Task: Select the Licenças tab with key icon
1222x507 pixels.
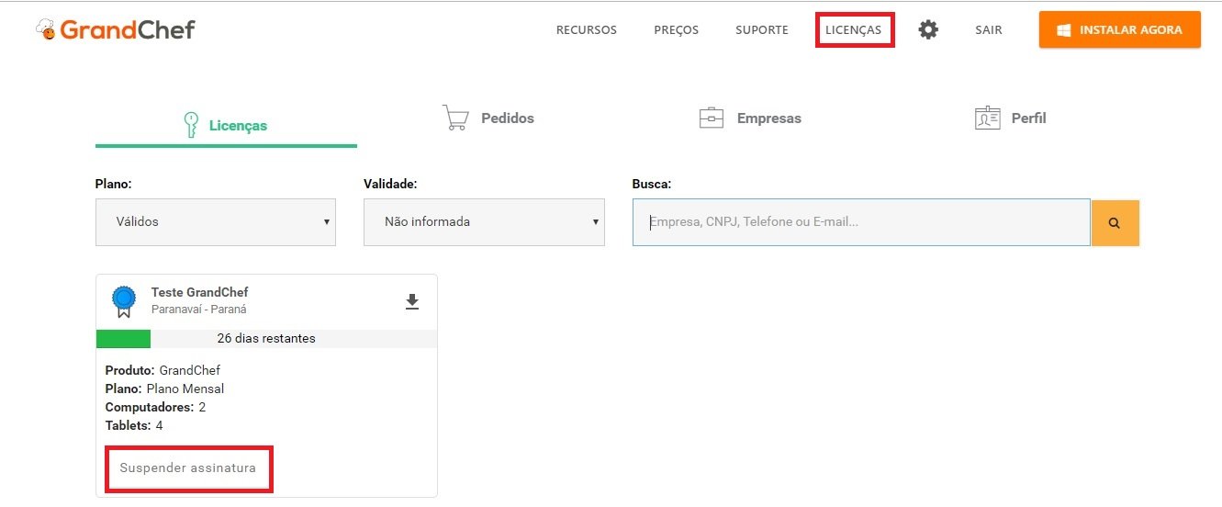Action: pyautogui.click(x=226, y=125)
